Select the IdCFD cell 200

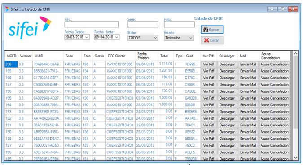point(11,64)
